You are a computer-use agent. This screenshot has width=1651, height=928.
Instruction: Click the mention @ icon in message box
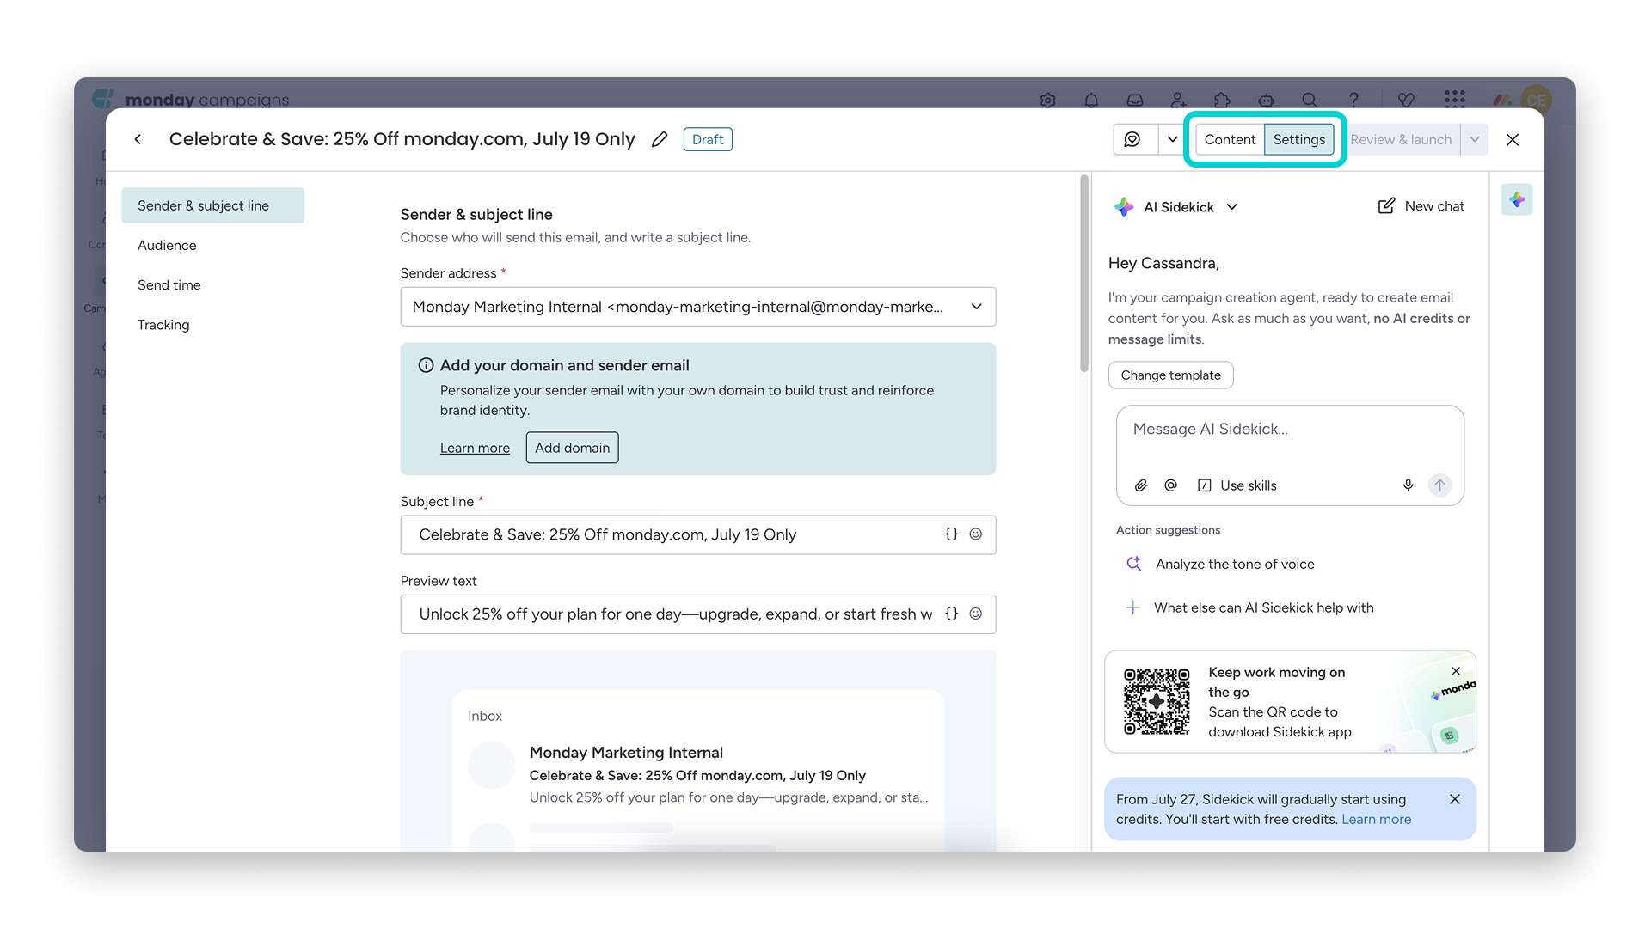[1170, 485]
